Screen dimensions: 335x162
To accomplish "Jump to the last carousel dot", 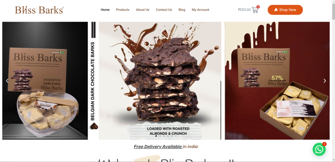I will click(x=176, y=136).
